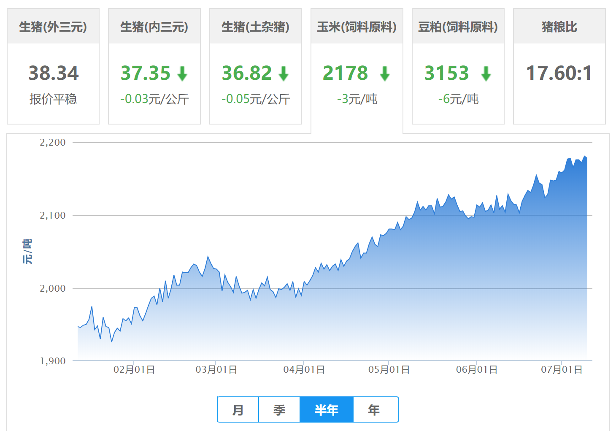Click the latest data point at chart's right end
The height and width of the screenshot is (431, 616).
[587, 158]
